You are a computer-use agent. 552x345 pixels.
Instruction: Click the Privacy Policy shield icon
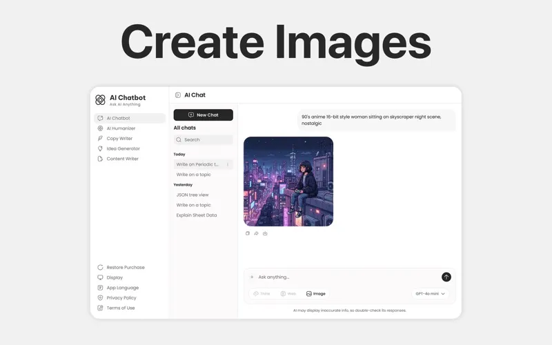100,298
